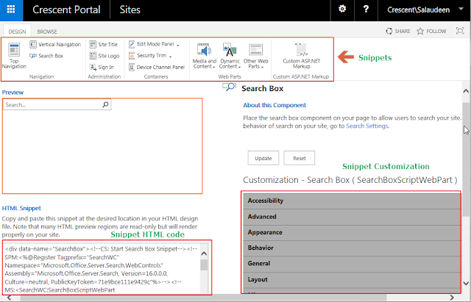Open the Media and Content dropdown
This screenshot has width=471, height=302.
205,56
